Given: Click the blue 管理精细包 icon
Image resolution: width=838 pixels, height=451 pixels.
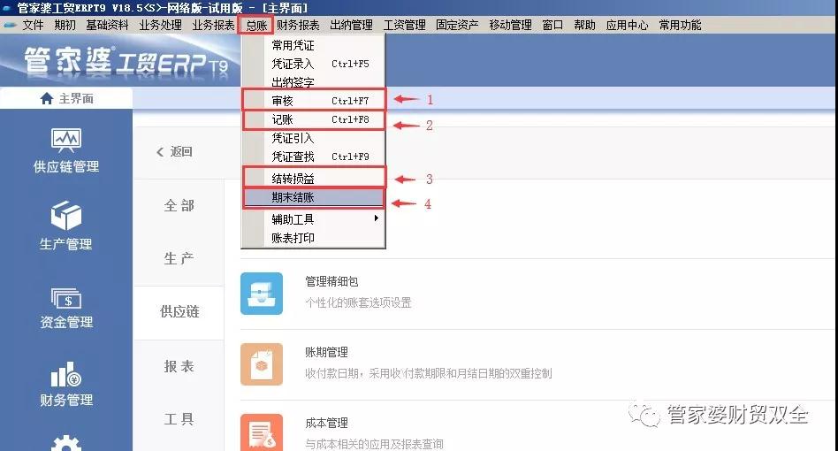Looking at the screenshot, I should (262, 294).
